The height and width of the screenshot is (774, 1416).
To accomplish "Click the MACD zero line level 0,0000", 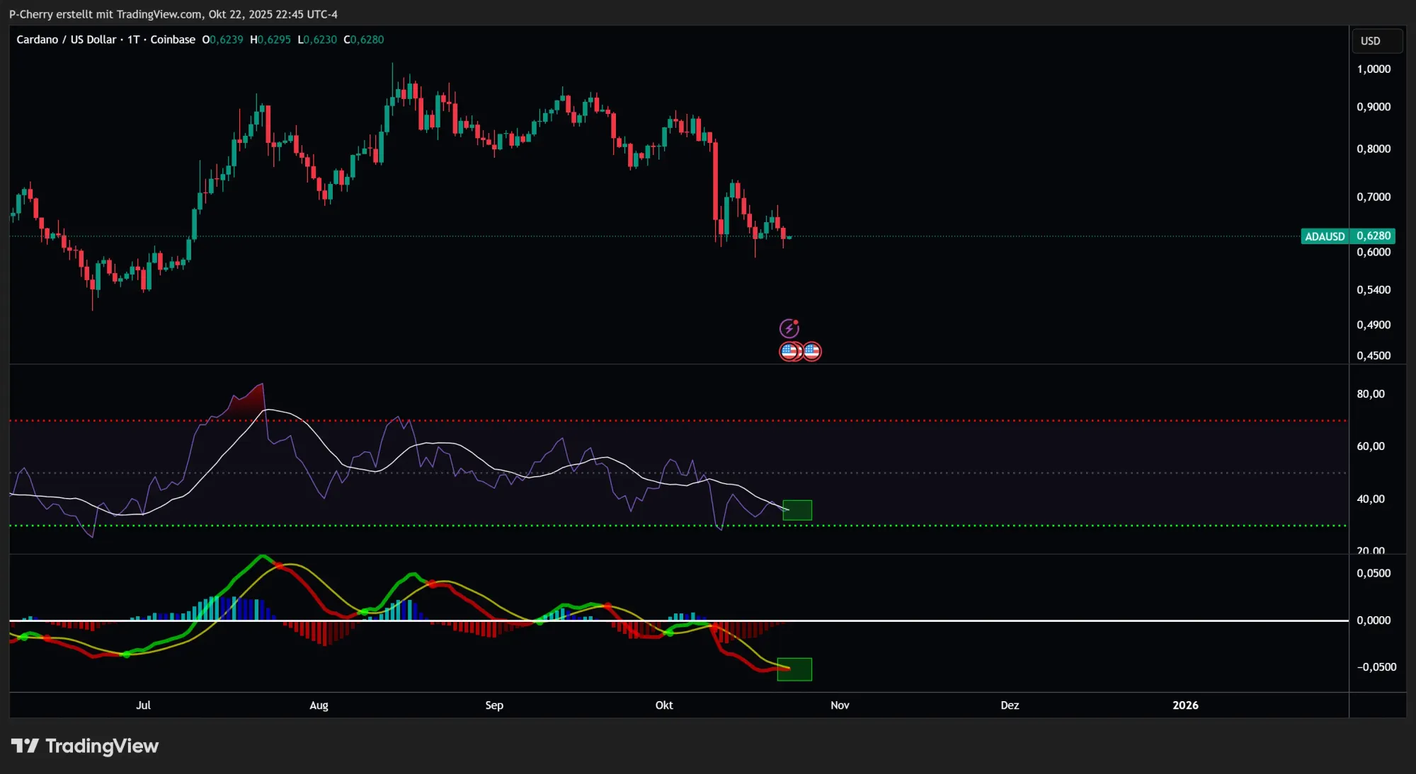I will point(1373,620).
